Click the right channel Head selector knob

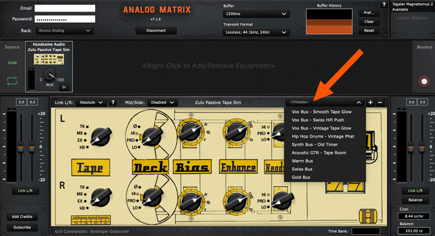[x=282, y=200]
